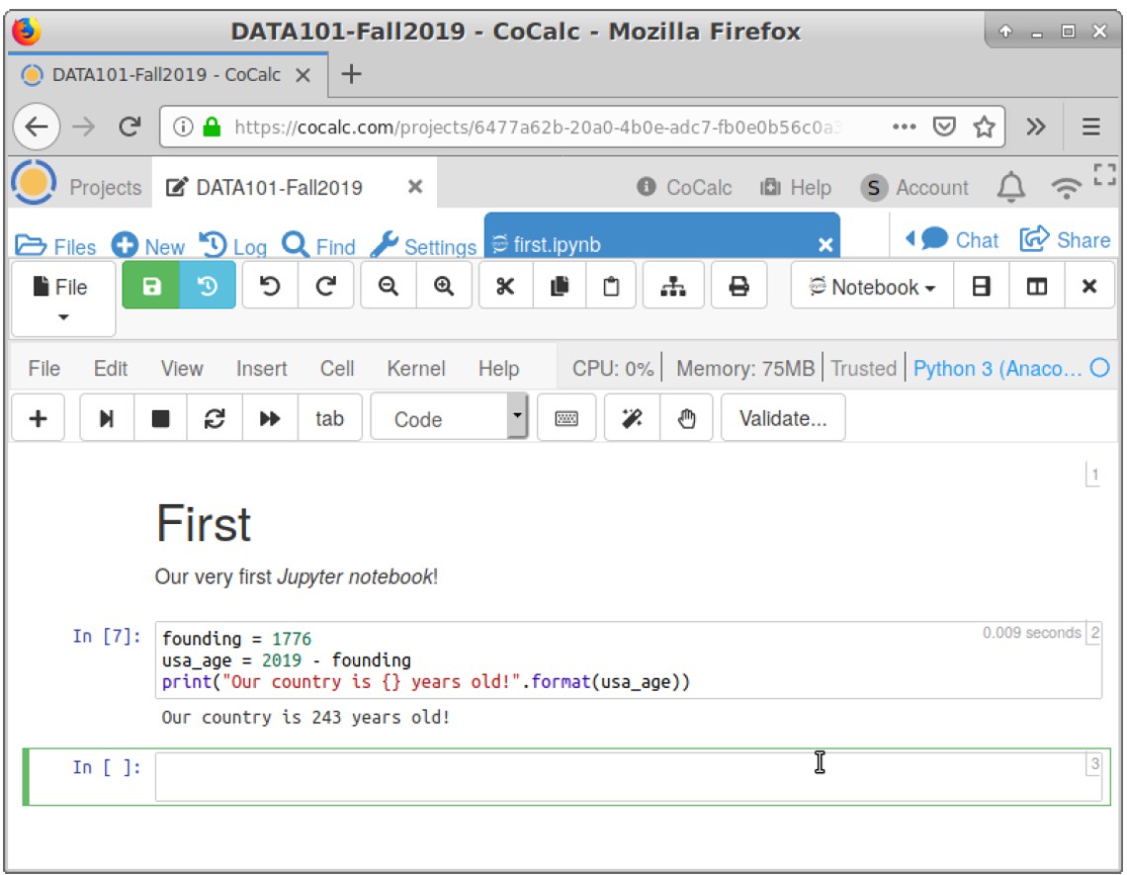Open the Insert menu
Viewport: 1127px width, 875px height.
click(x=262, y=368)
